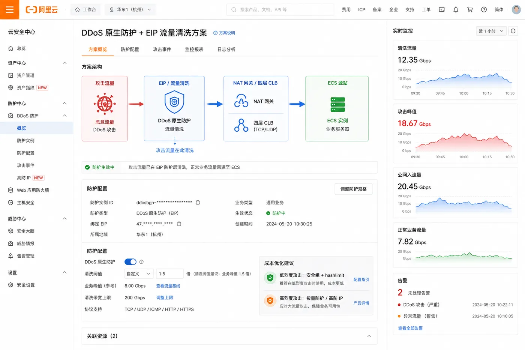The width and height of the screenshot is (525, 350).
Task: Open the notifications bell
Action: click(456, 10)
